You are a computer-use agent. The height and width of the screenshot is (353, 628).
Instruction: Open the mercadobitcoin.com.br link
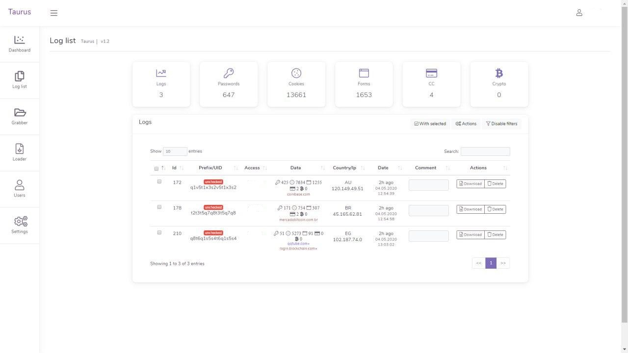298,220
